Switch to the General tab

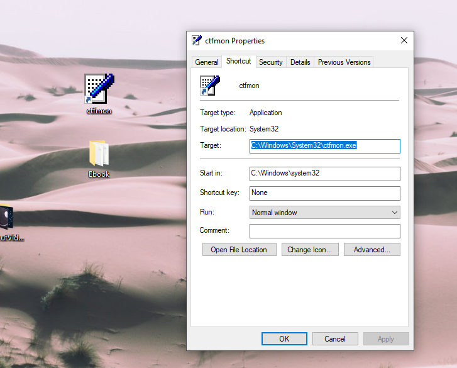(x=207, y=62)
